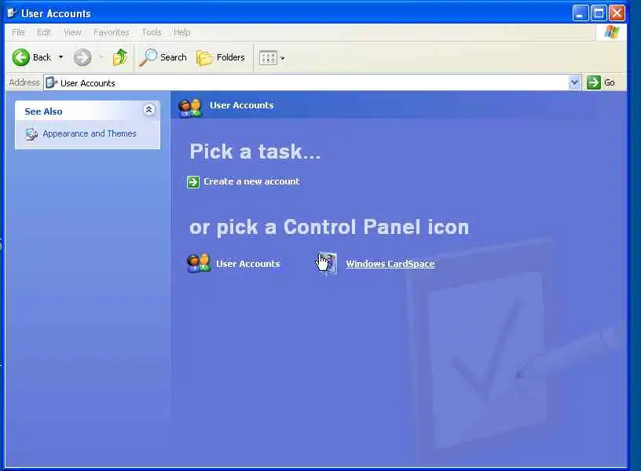
Task: Click the User Accounts people icon
Action: 199,263
